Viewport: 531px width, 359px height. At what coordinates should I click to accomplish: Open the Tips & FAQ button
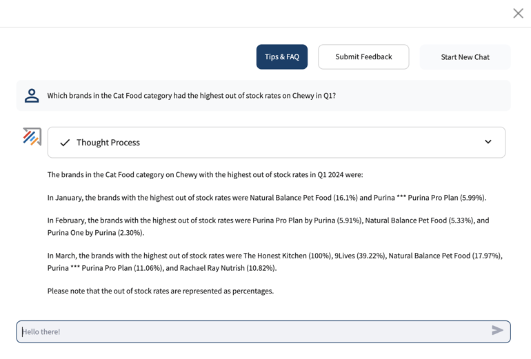click(x=282, y=57)
